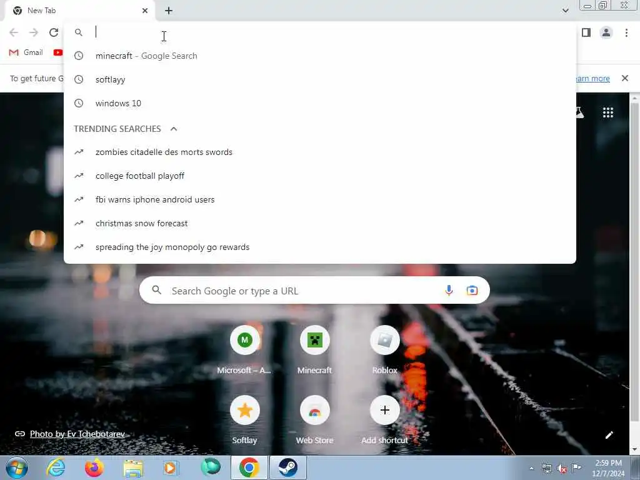
Task: Open Windows Media Player from the taskbar
Action: pos(171,467)
